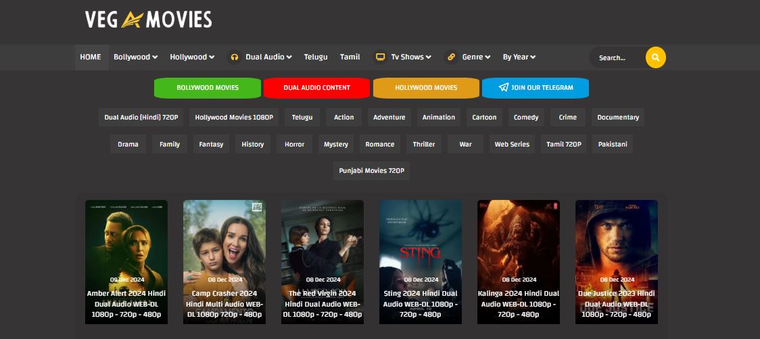Viewport: 760px width, 339px height.
Task: Expand the Hollywood dropdown menu
Action: pos(192,57)
